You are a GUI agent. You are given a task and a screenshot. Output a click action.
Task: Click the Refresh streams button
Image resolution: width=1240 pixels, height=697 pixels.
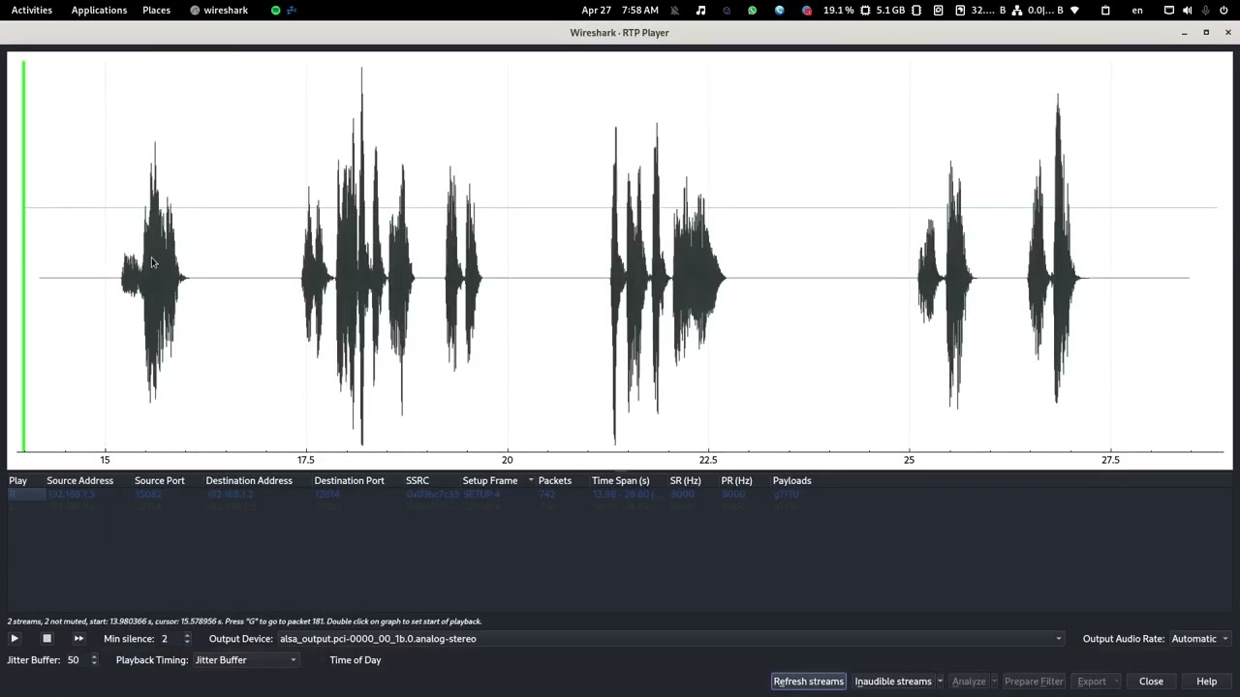[x=808, y=682]
